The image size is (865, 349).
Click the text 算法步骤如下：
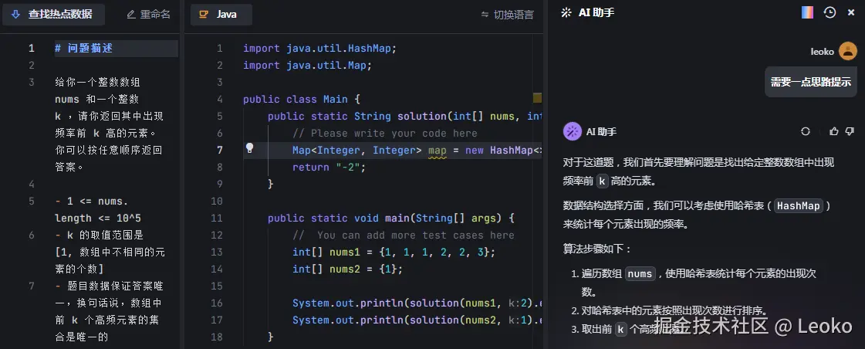[597, 249]
